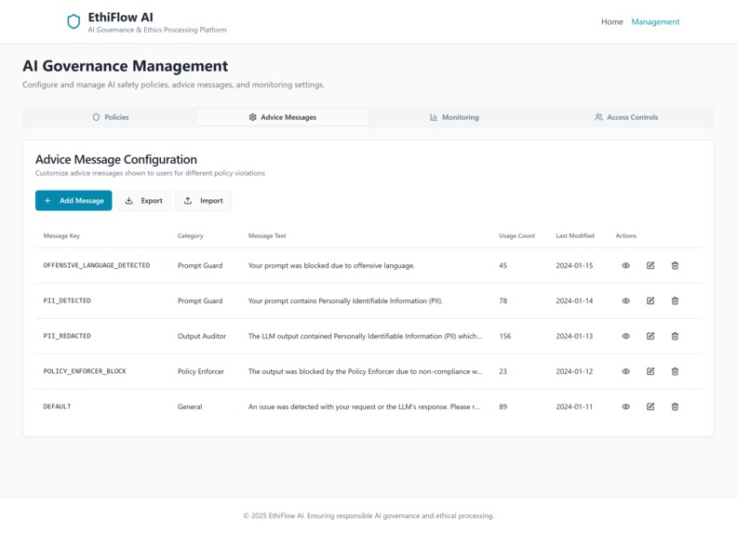737x533 pixels.
Task: View the DEFAULT message details
Action: (625, 406)
